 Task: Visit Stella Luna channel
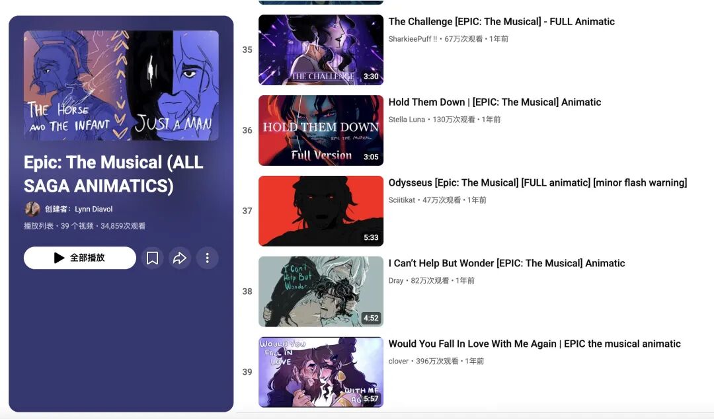[x=407, y=120]
